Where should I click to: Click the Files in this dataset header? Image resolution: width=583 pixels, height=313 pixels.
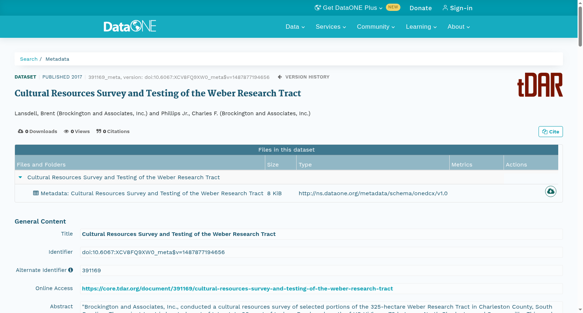286,150
